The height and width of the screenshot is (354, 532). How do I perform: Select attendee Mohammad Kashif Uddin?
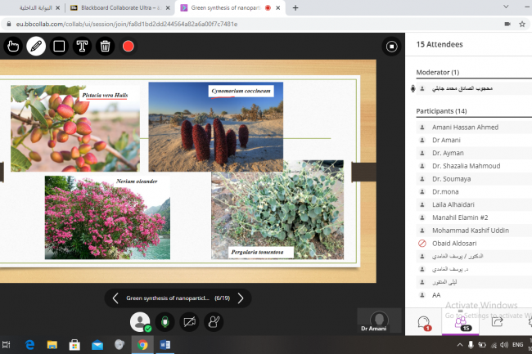[x=475, y=231]
